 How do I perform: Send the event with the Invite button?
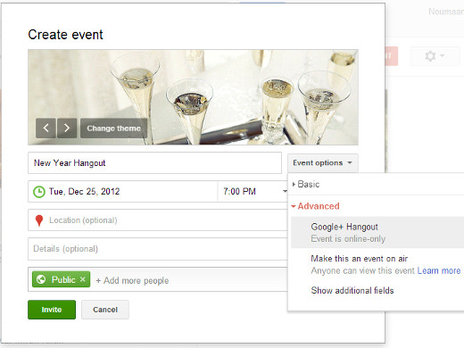click(x=52, y=310)
